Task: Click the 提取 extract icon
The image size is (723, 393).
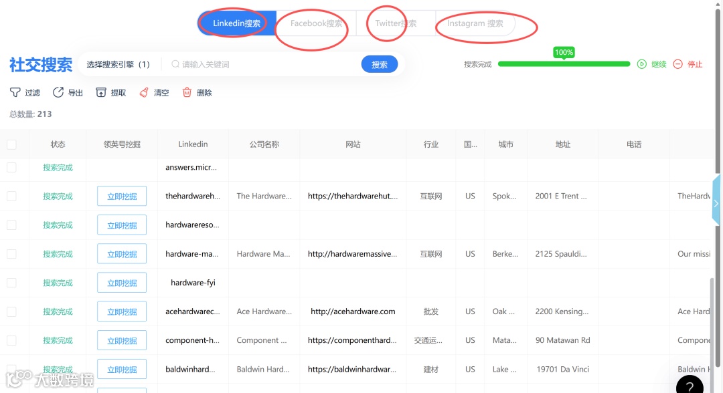Action: coord(101,92)
